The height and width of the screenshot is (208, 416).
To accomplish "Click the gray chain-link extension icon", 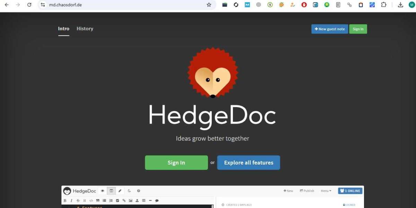I will point(349,5).
